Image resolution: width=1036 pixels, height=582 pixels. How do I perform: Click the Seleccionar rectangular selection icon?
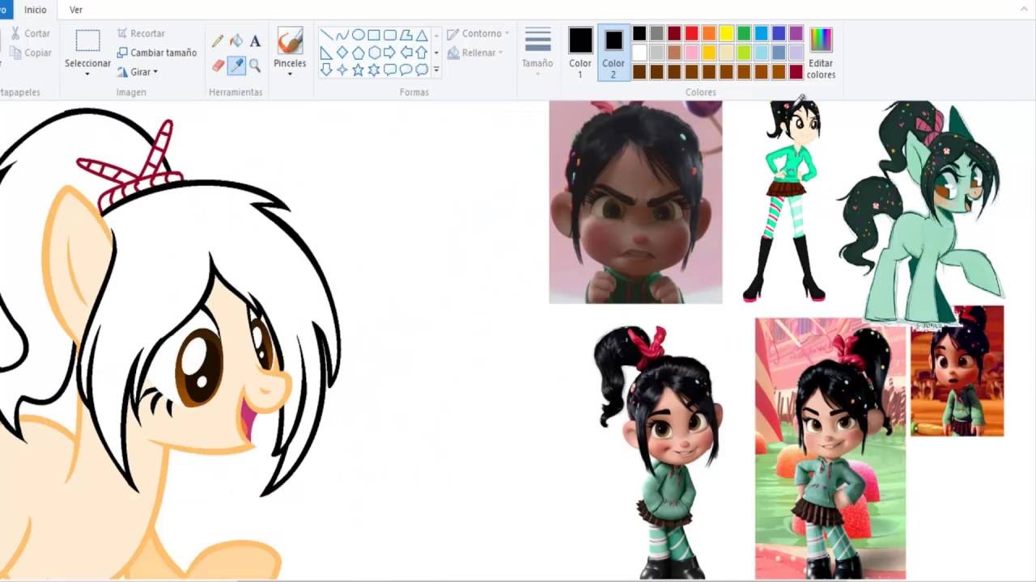tap(87, 40)
